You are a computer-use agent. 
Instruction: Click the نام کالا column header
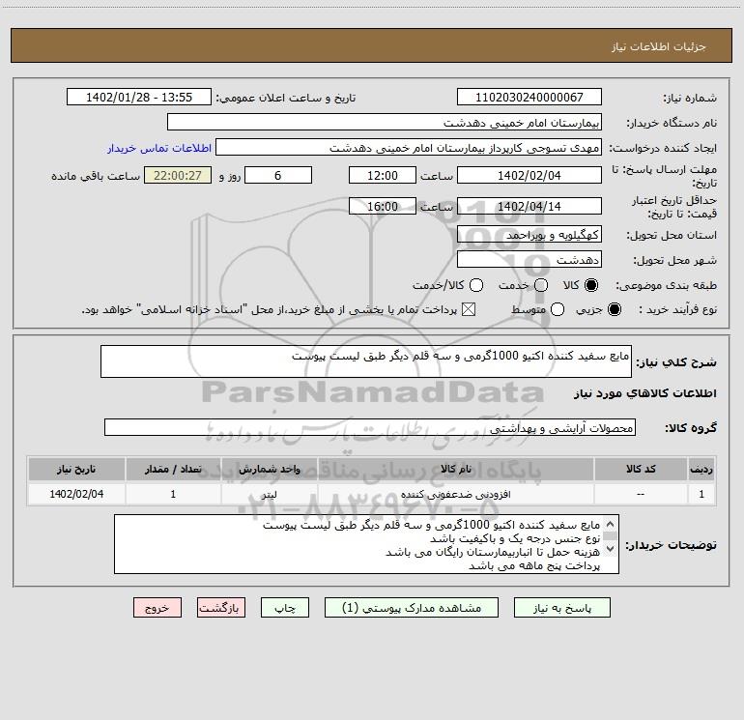pyautogui.click(x=455, y=470)
